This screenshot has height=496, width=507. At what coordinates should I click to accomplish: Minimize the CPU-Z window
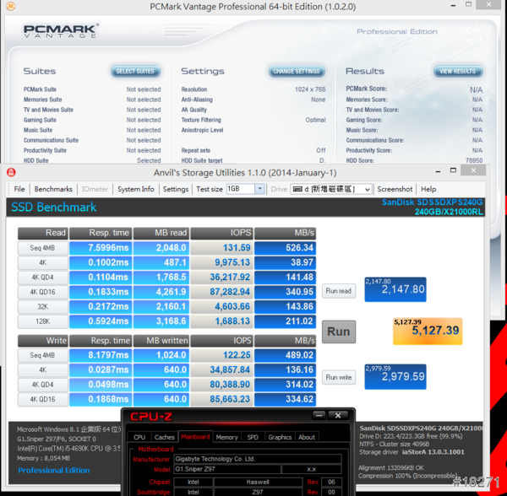click(319, 415)
